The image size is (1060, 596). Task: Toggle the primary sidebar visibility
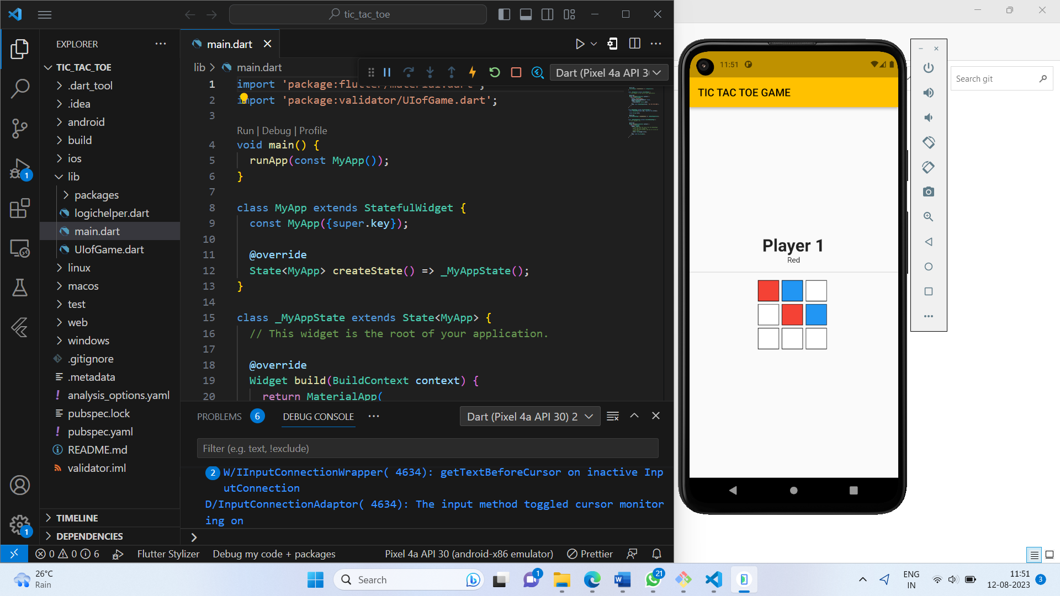point(504,14)
